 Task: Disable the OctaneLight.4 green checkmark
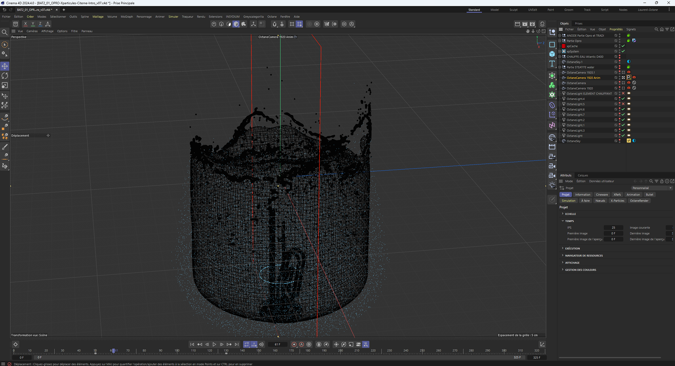tap(623, 99)
